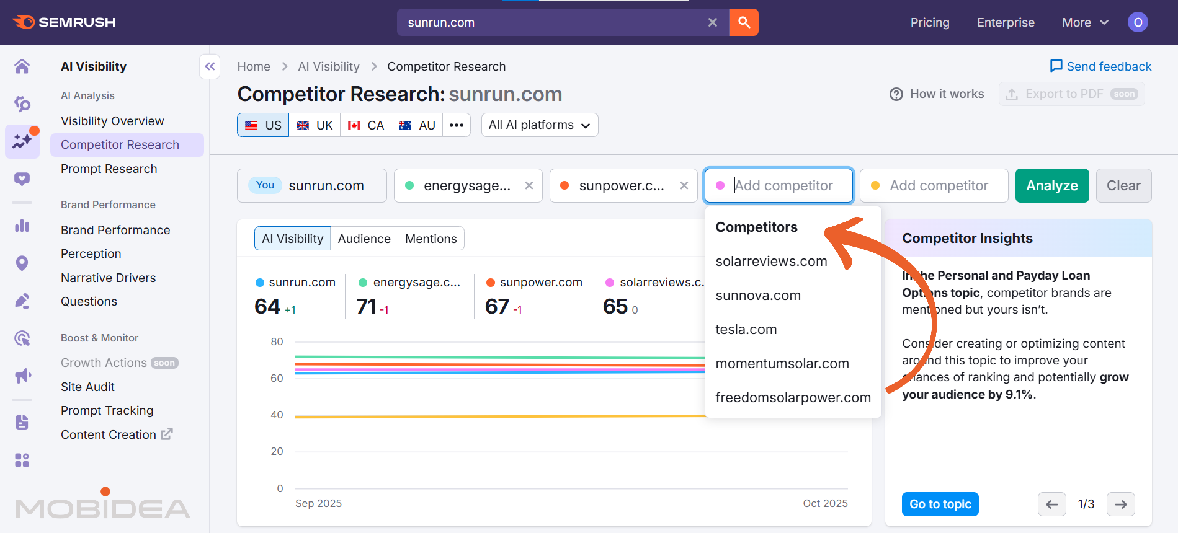
Task: Open Brand Performance sidebar item
Action: (115, 230)
